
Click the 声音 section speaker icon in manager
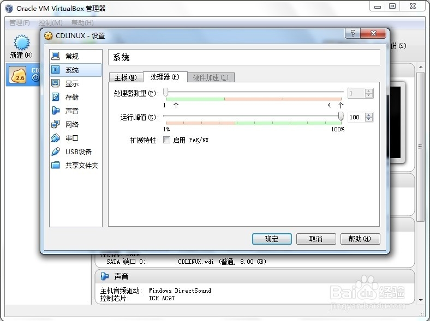[104, 276]
